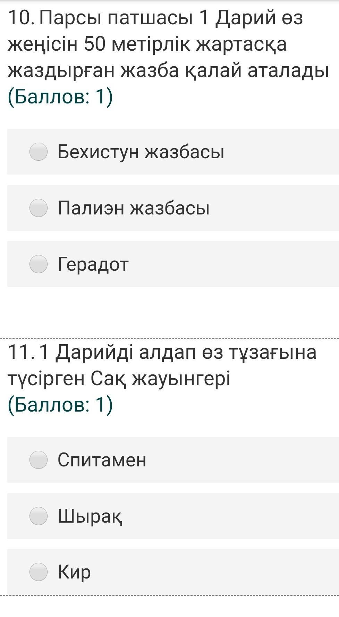
Task: Pick the Шырақ radio button
Action: pos(39,516)
